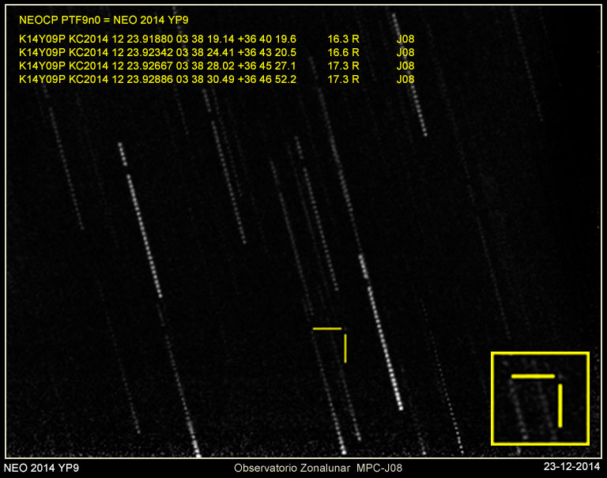Click the yellow-framed inset zoom box
Image resolution: width=607 pixels, height=478 pixels.
(541, 399)
